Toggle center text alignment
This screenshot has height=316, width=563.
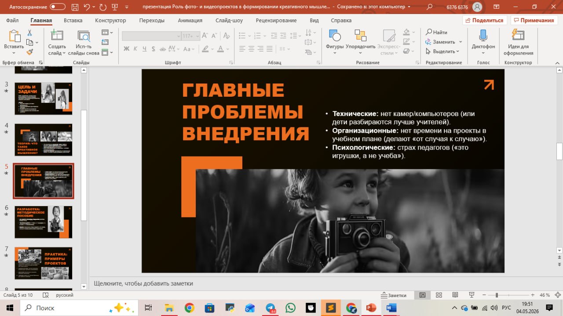252,49
